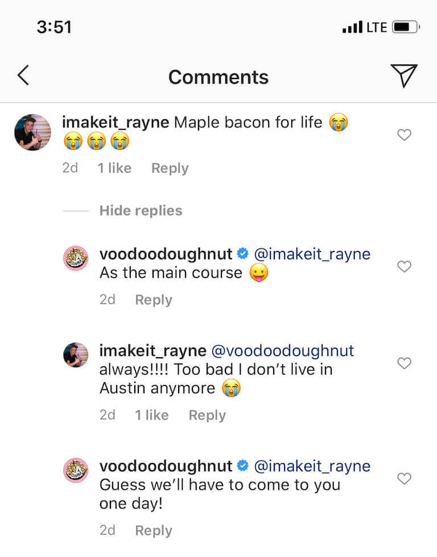The height and width of the screenshot is (557, 437).
Task: Tap imakeit_rayne's profile picture
Action: (x=32, y=132)
